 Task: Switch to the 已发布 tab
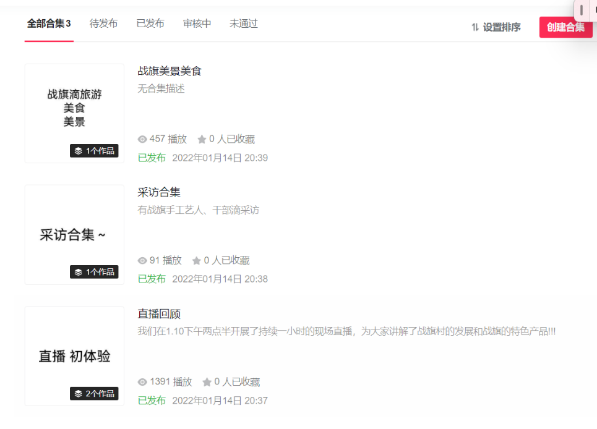point(150,24)
